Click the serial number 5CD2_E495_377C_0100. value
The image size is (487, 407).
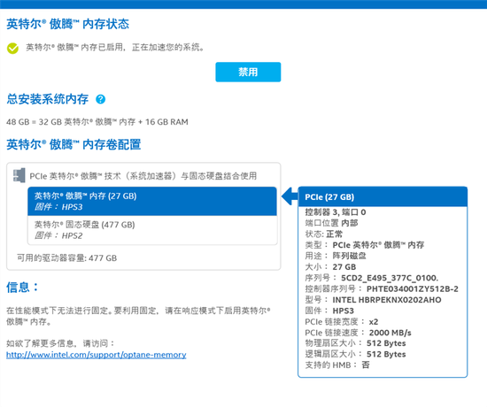click(x=390, y=278)
